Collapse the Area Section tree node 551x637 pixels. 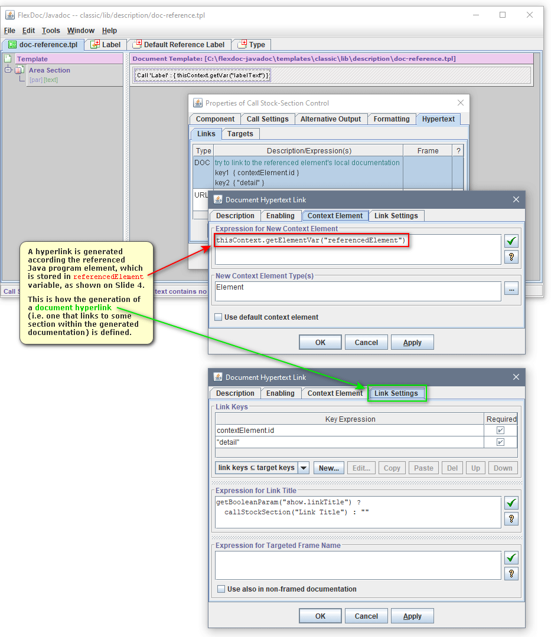pyautogui.click(x=8, y=70)
